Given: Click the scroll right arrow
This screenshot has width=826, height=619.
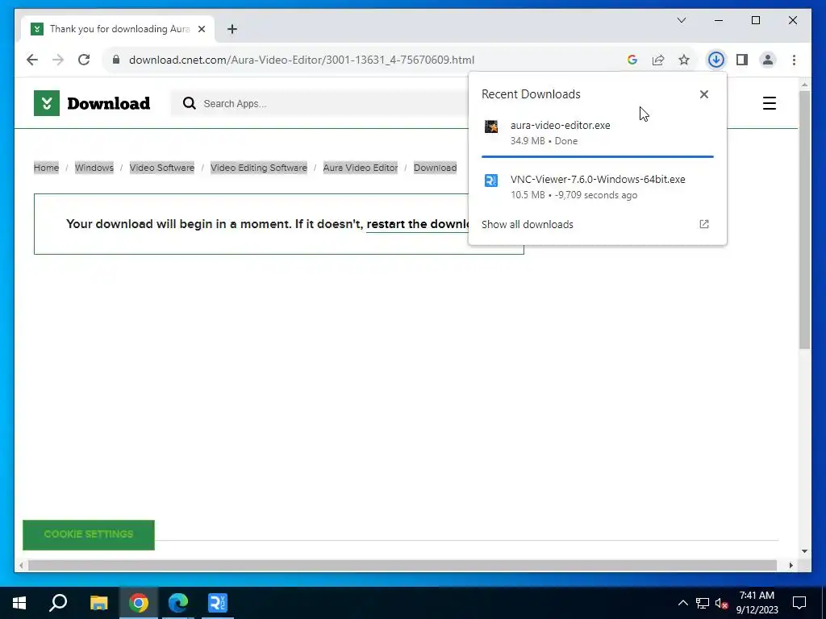Looking at the screenshot, I should coord(791,565).
